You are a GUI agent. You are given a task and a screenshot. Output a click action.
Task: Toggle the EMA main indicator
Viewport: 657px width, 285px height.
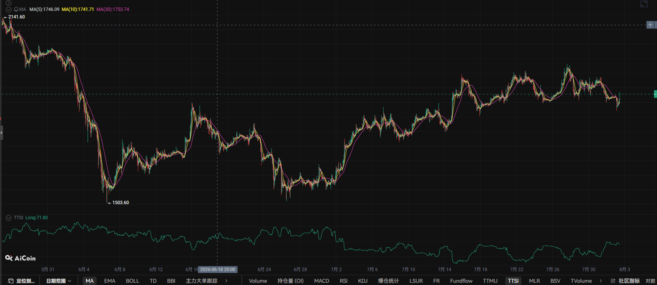coord(110,281)
